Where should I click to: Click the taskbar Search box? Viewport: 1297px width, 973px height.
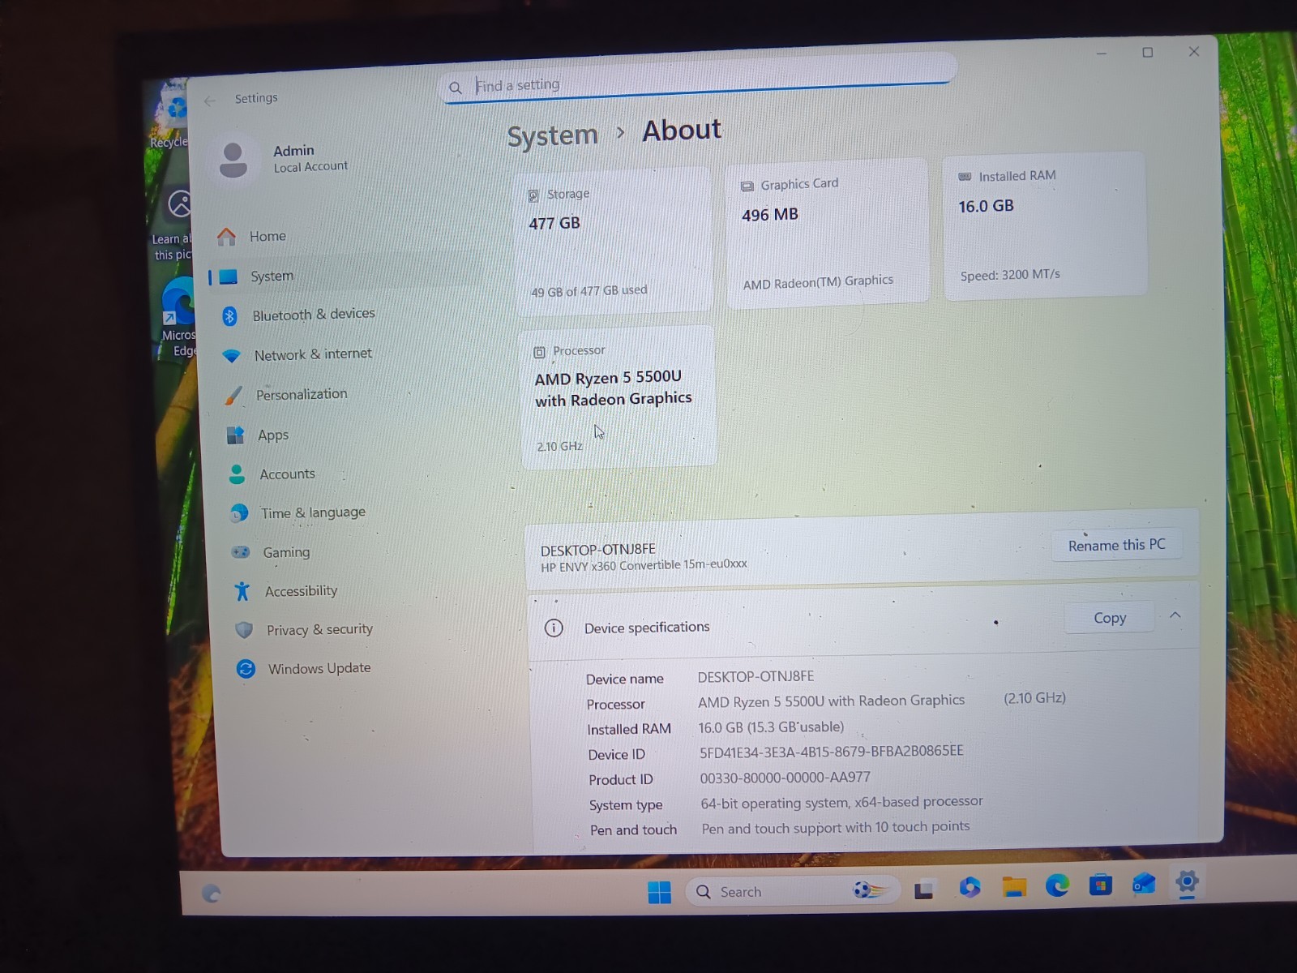pyautogui.click(x=793, y=891)
